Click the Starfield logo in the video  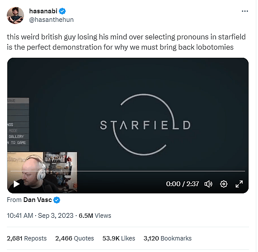[x=145, y=125]
